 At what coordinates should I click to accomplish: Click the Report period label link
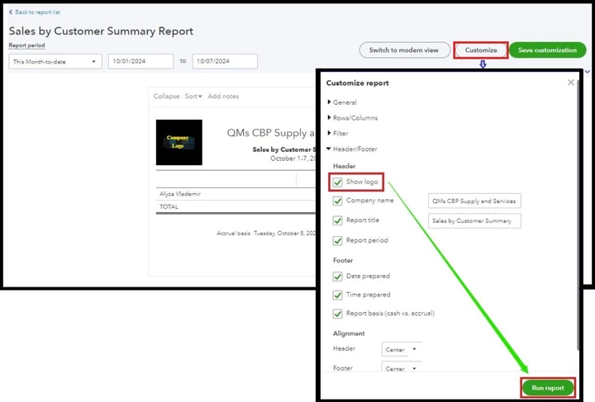coord(26,45)
